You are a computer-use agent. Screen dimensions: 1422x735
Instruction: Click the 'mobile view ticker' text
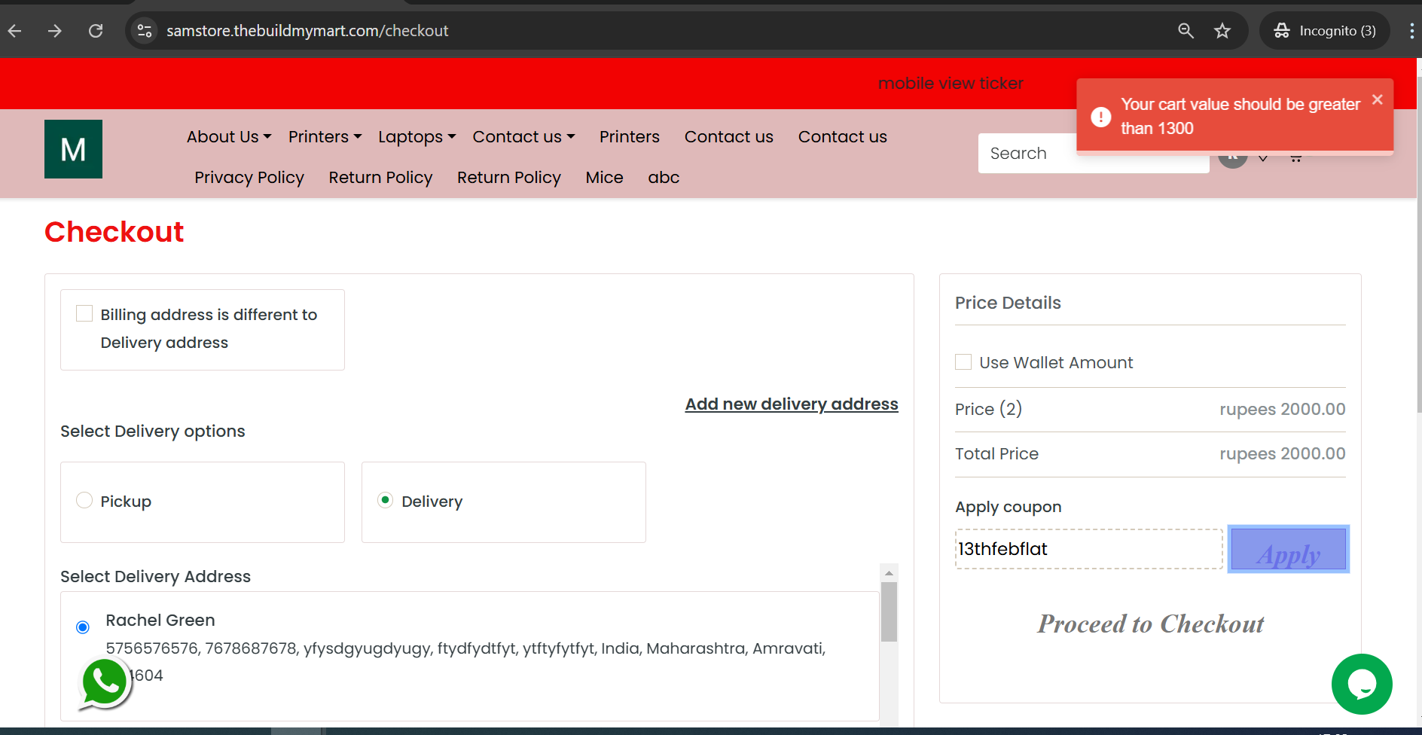click(951, 84)
